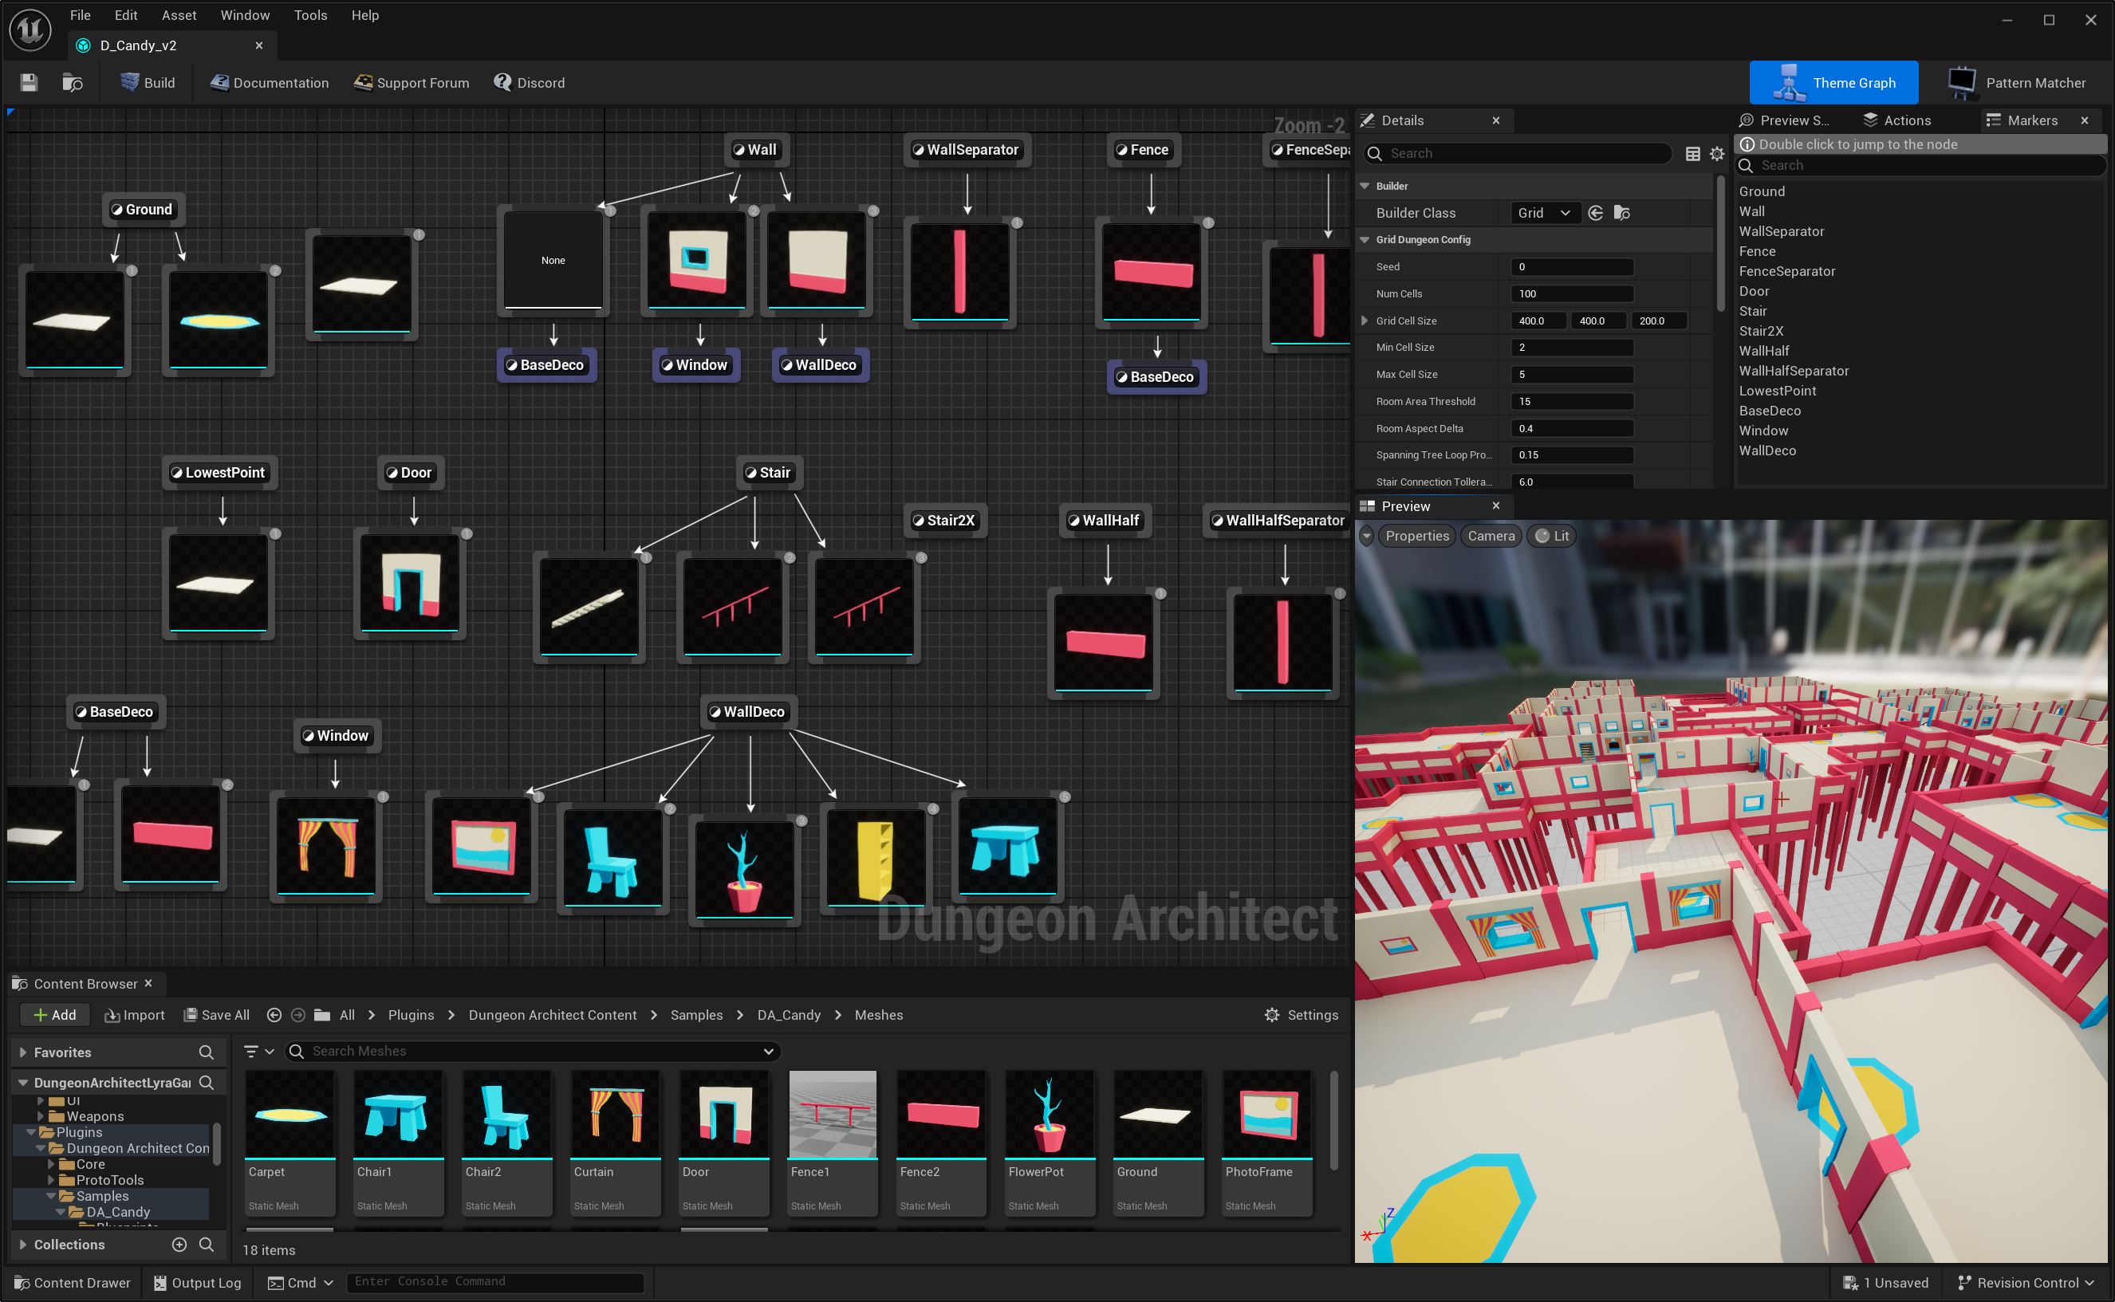Click the Markers search field

point(1920,165)
